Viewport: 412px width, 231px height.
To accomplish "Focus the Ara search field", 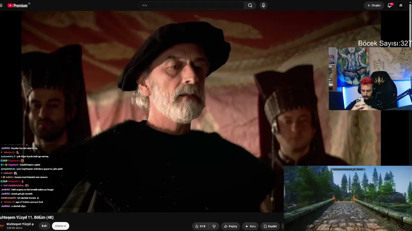I will (191, 5).
